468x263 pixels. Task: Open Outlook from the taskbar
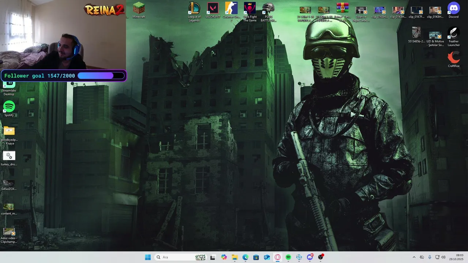[267, 257]
